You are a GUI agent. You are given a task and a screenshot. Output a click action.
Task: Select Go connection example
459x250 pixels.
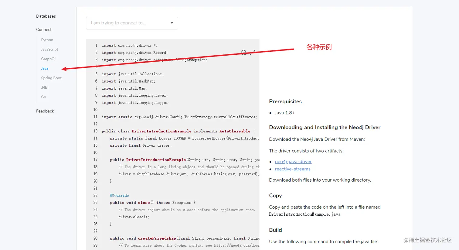point(43,97)
